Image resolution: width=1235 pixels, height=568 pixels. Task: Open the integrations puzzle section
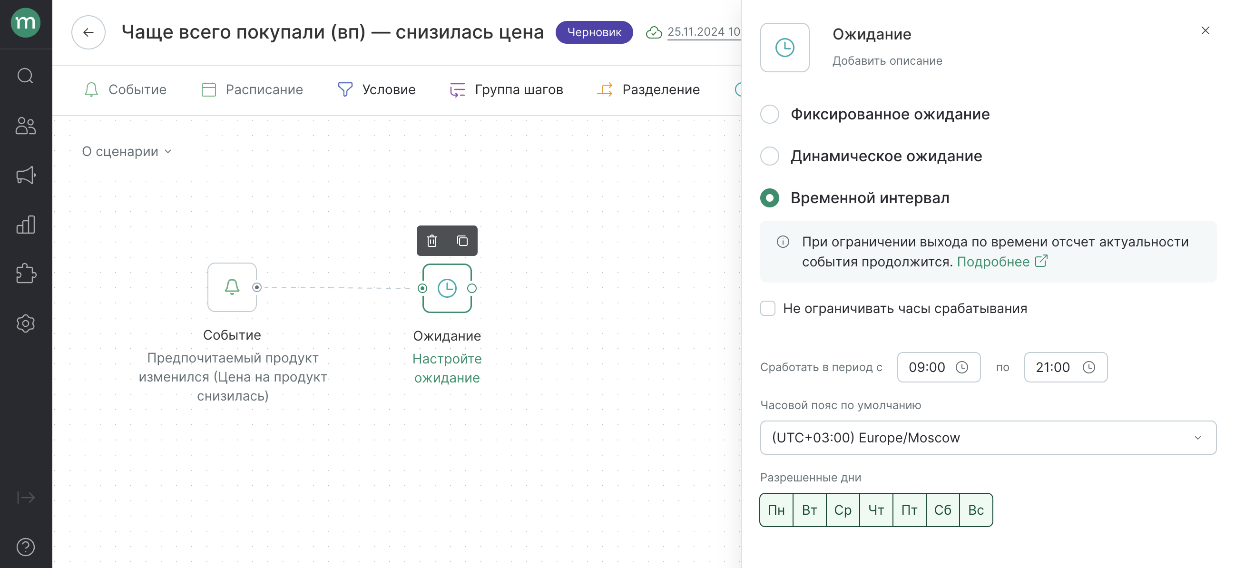pyautogui.click(x=25, y=274)
